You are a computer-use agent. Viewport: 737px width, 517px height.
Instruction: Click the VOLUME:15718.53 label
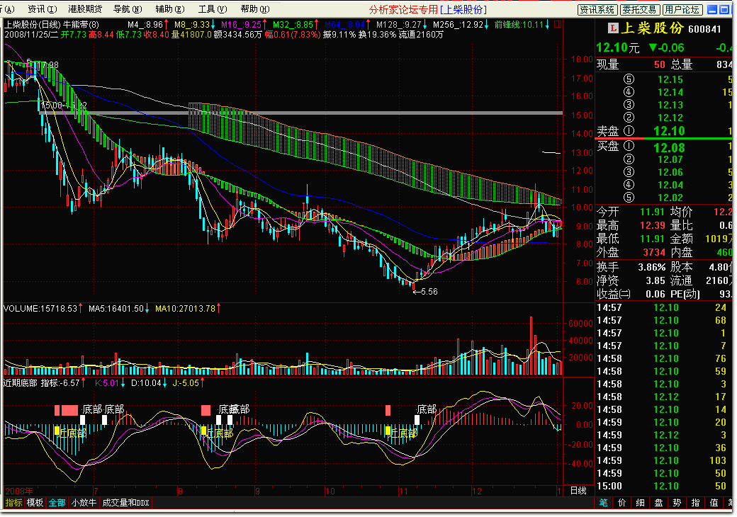tap(40, 309)
